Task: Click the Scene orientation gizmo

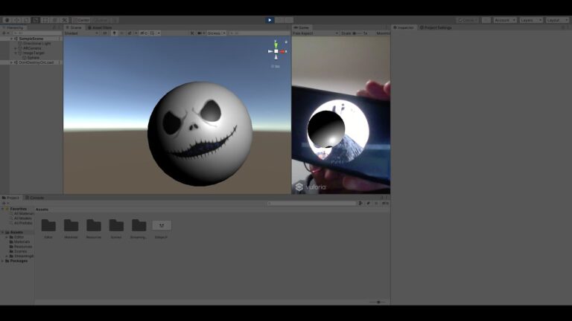Action: tap(276, 51)
